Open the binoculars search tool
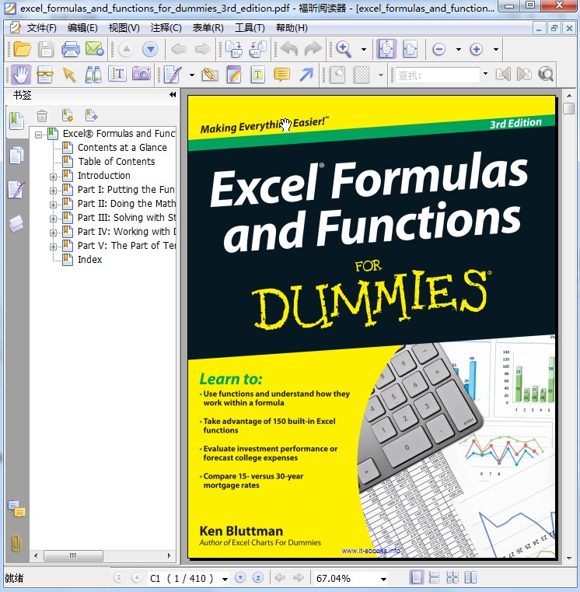The width and height of the screenshot is (580, 592). click(x=93, y=74)
